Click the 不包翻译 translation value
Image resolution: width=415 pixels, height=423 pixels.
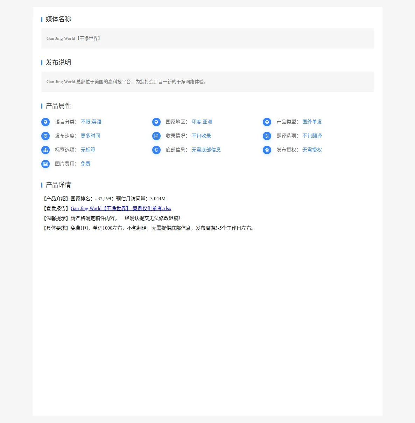[312, 136]
